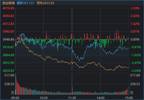Click the 3916.87 price axis label

(x=8, y=47)
